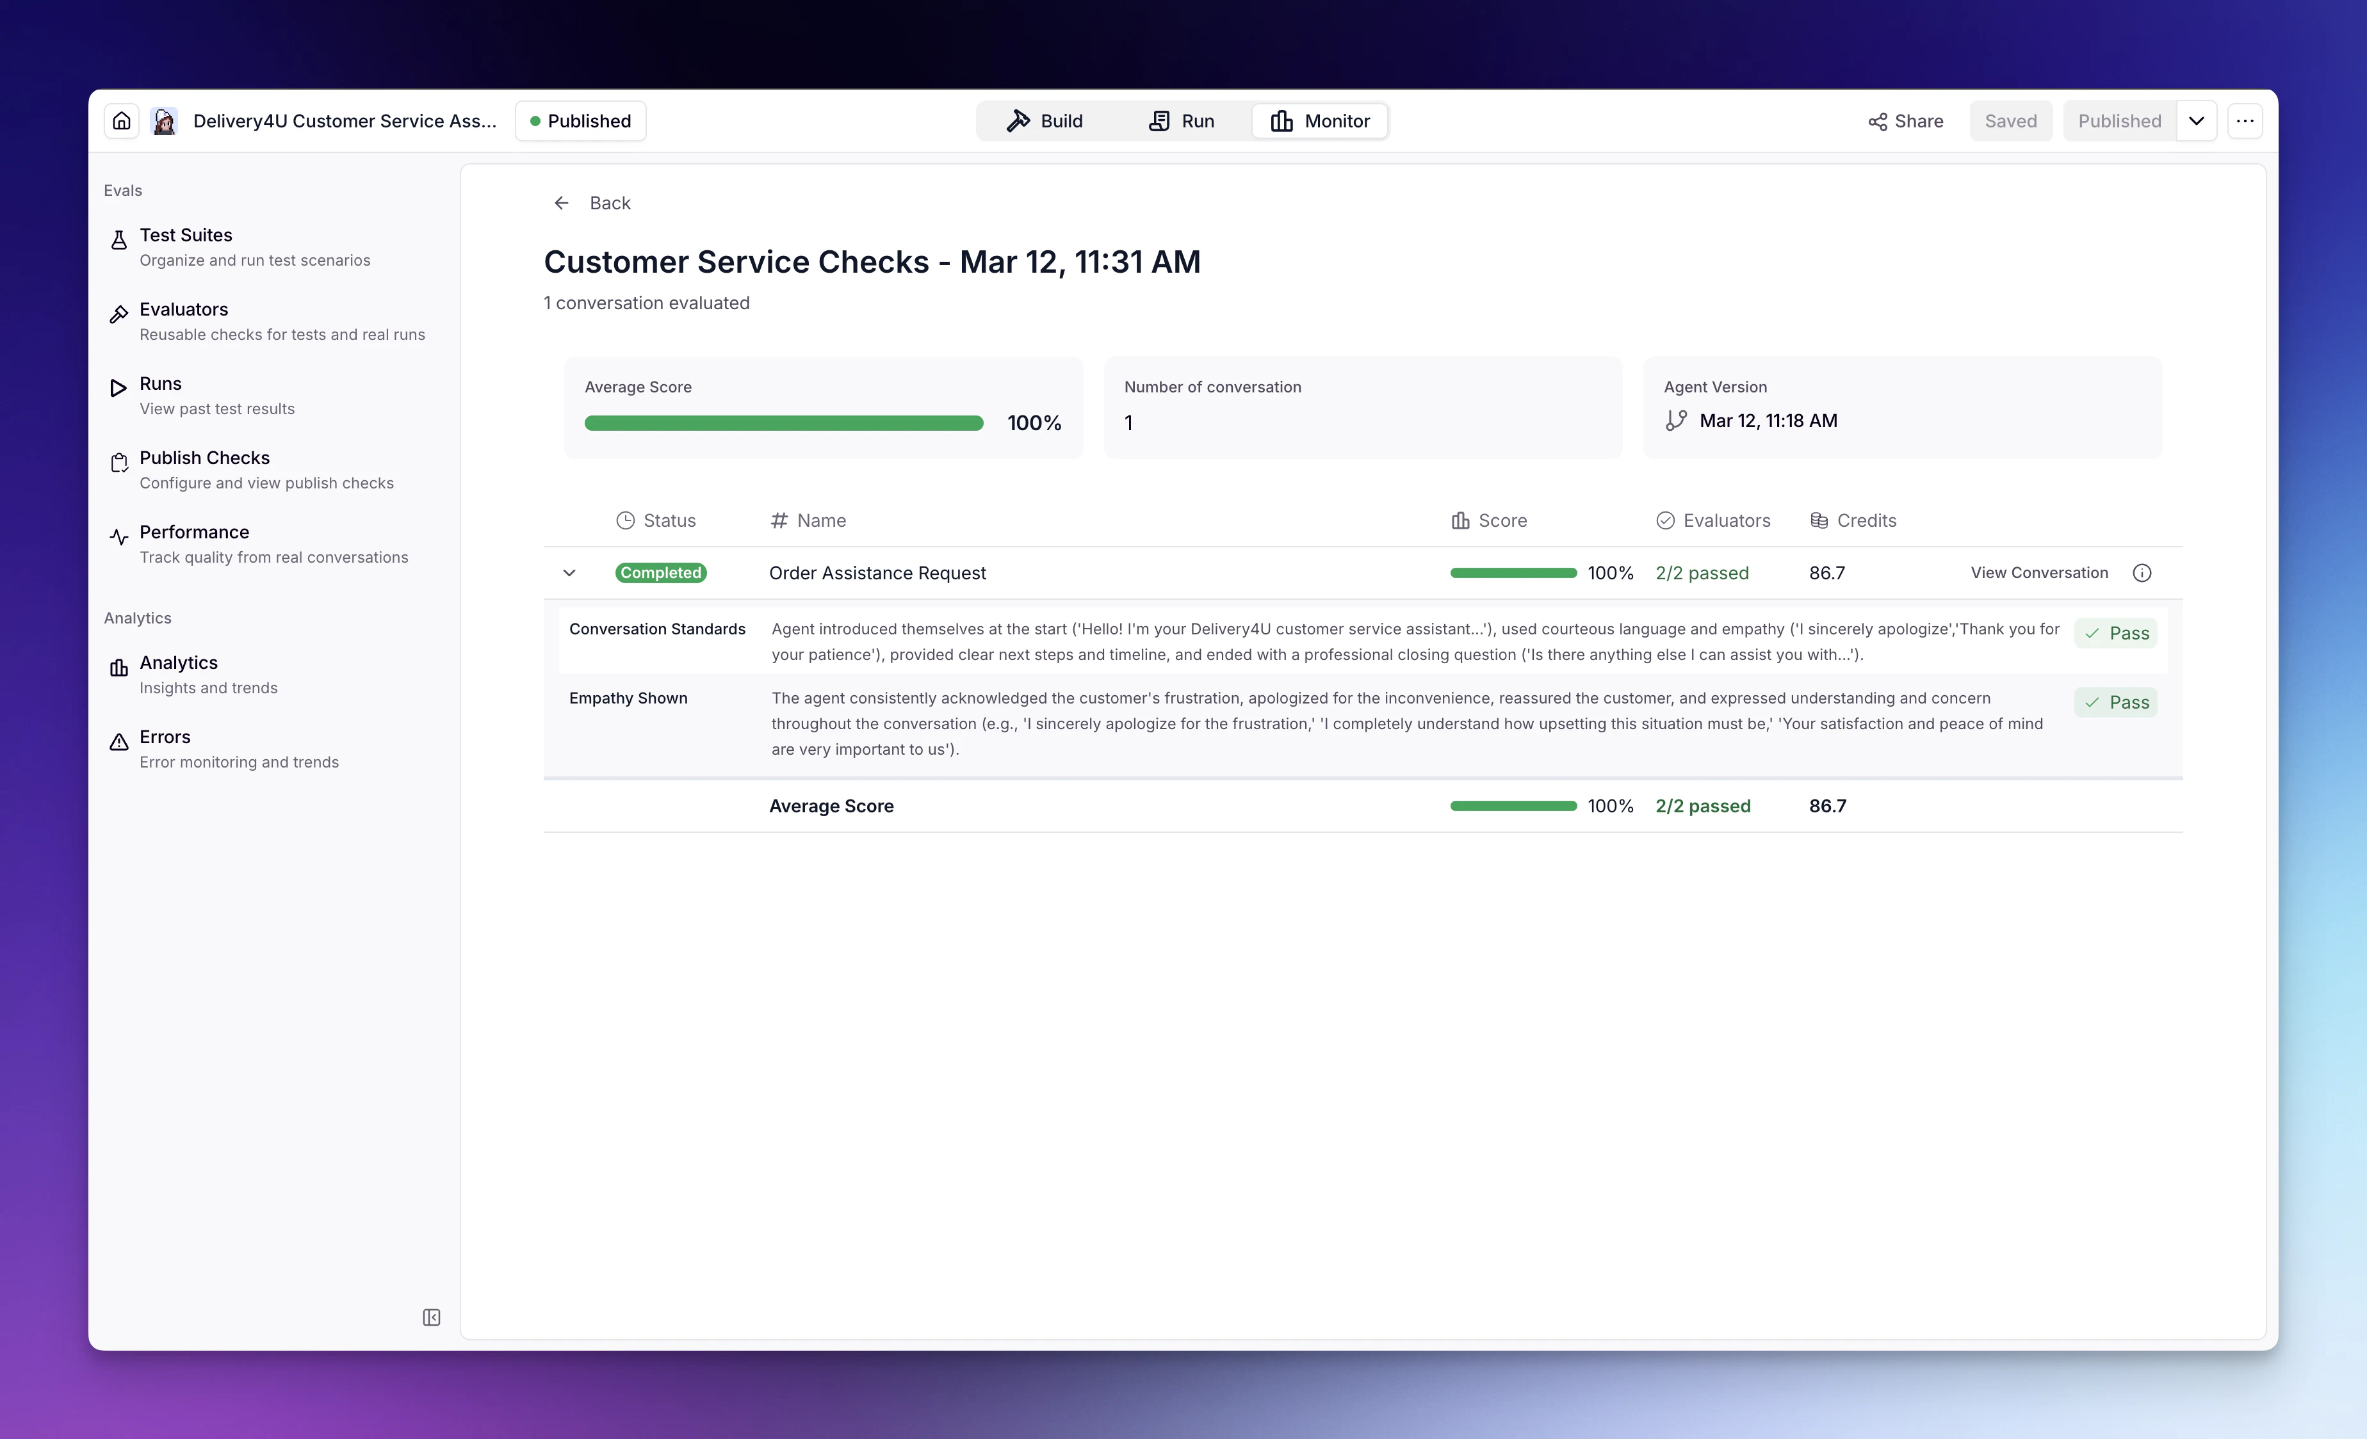Open Evaluators from the sidebar

tap(184, 309)
